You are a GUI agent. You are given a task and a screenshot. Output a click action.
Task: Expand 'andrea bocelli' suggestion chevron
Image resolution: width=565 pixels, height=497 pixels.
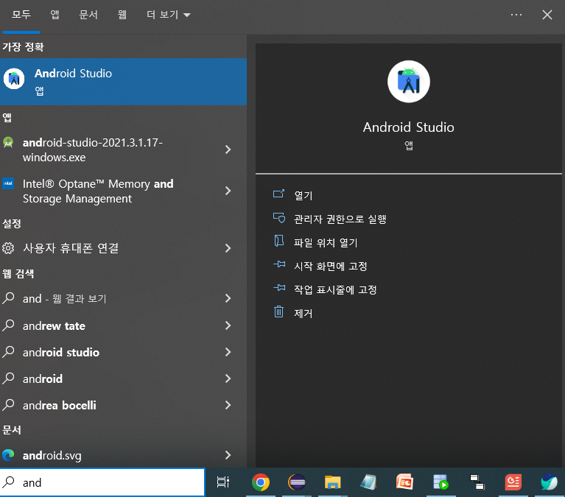(228, 405)
